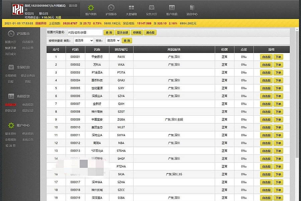Click 下单 for 平安银行 row

click(278, 57)
